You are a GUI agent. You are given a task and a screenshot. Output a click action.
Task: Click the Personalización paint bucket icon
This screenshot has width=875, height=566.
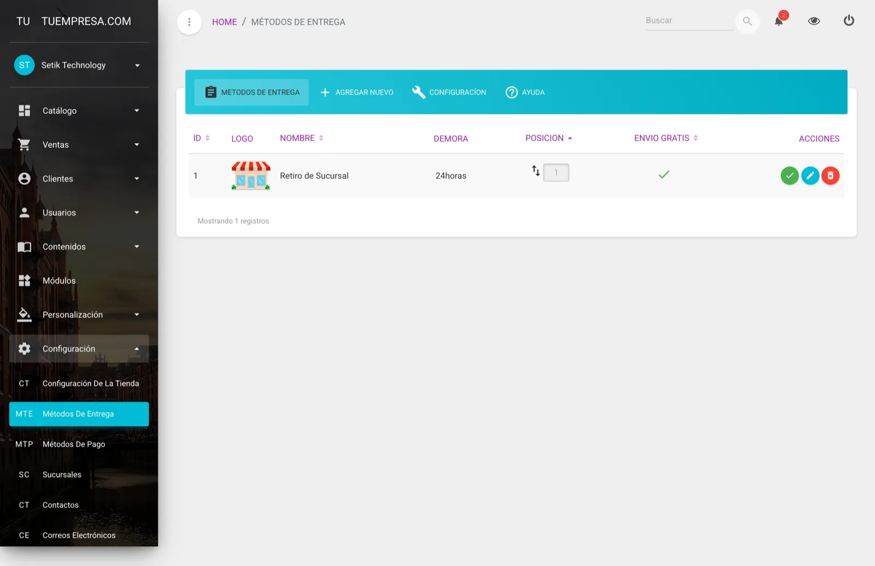click(25, 314)
